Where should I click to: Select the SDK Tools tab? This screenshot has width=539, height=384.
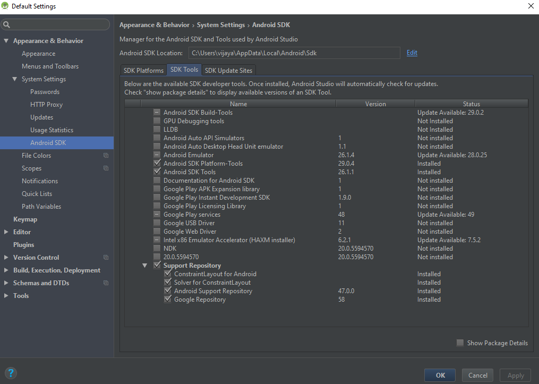184,70
